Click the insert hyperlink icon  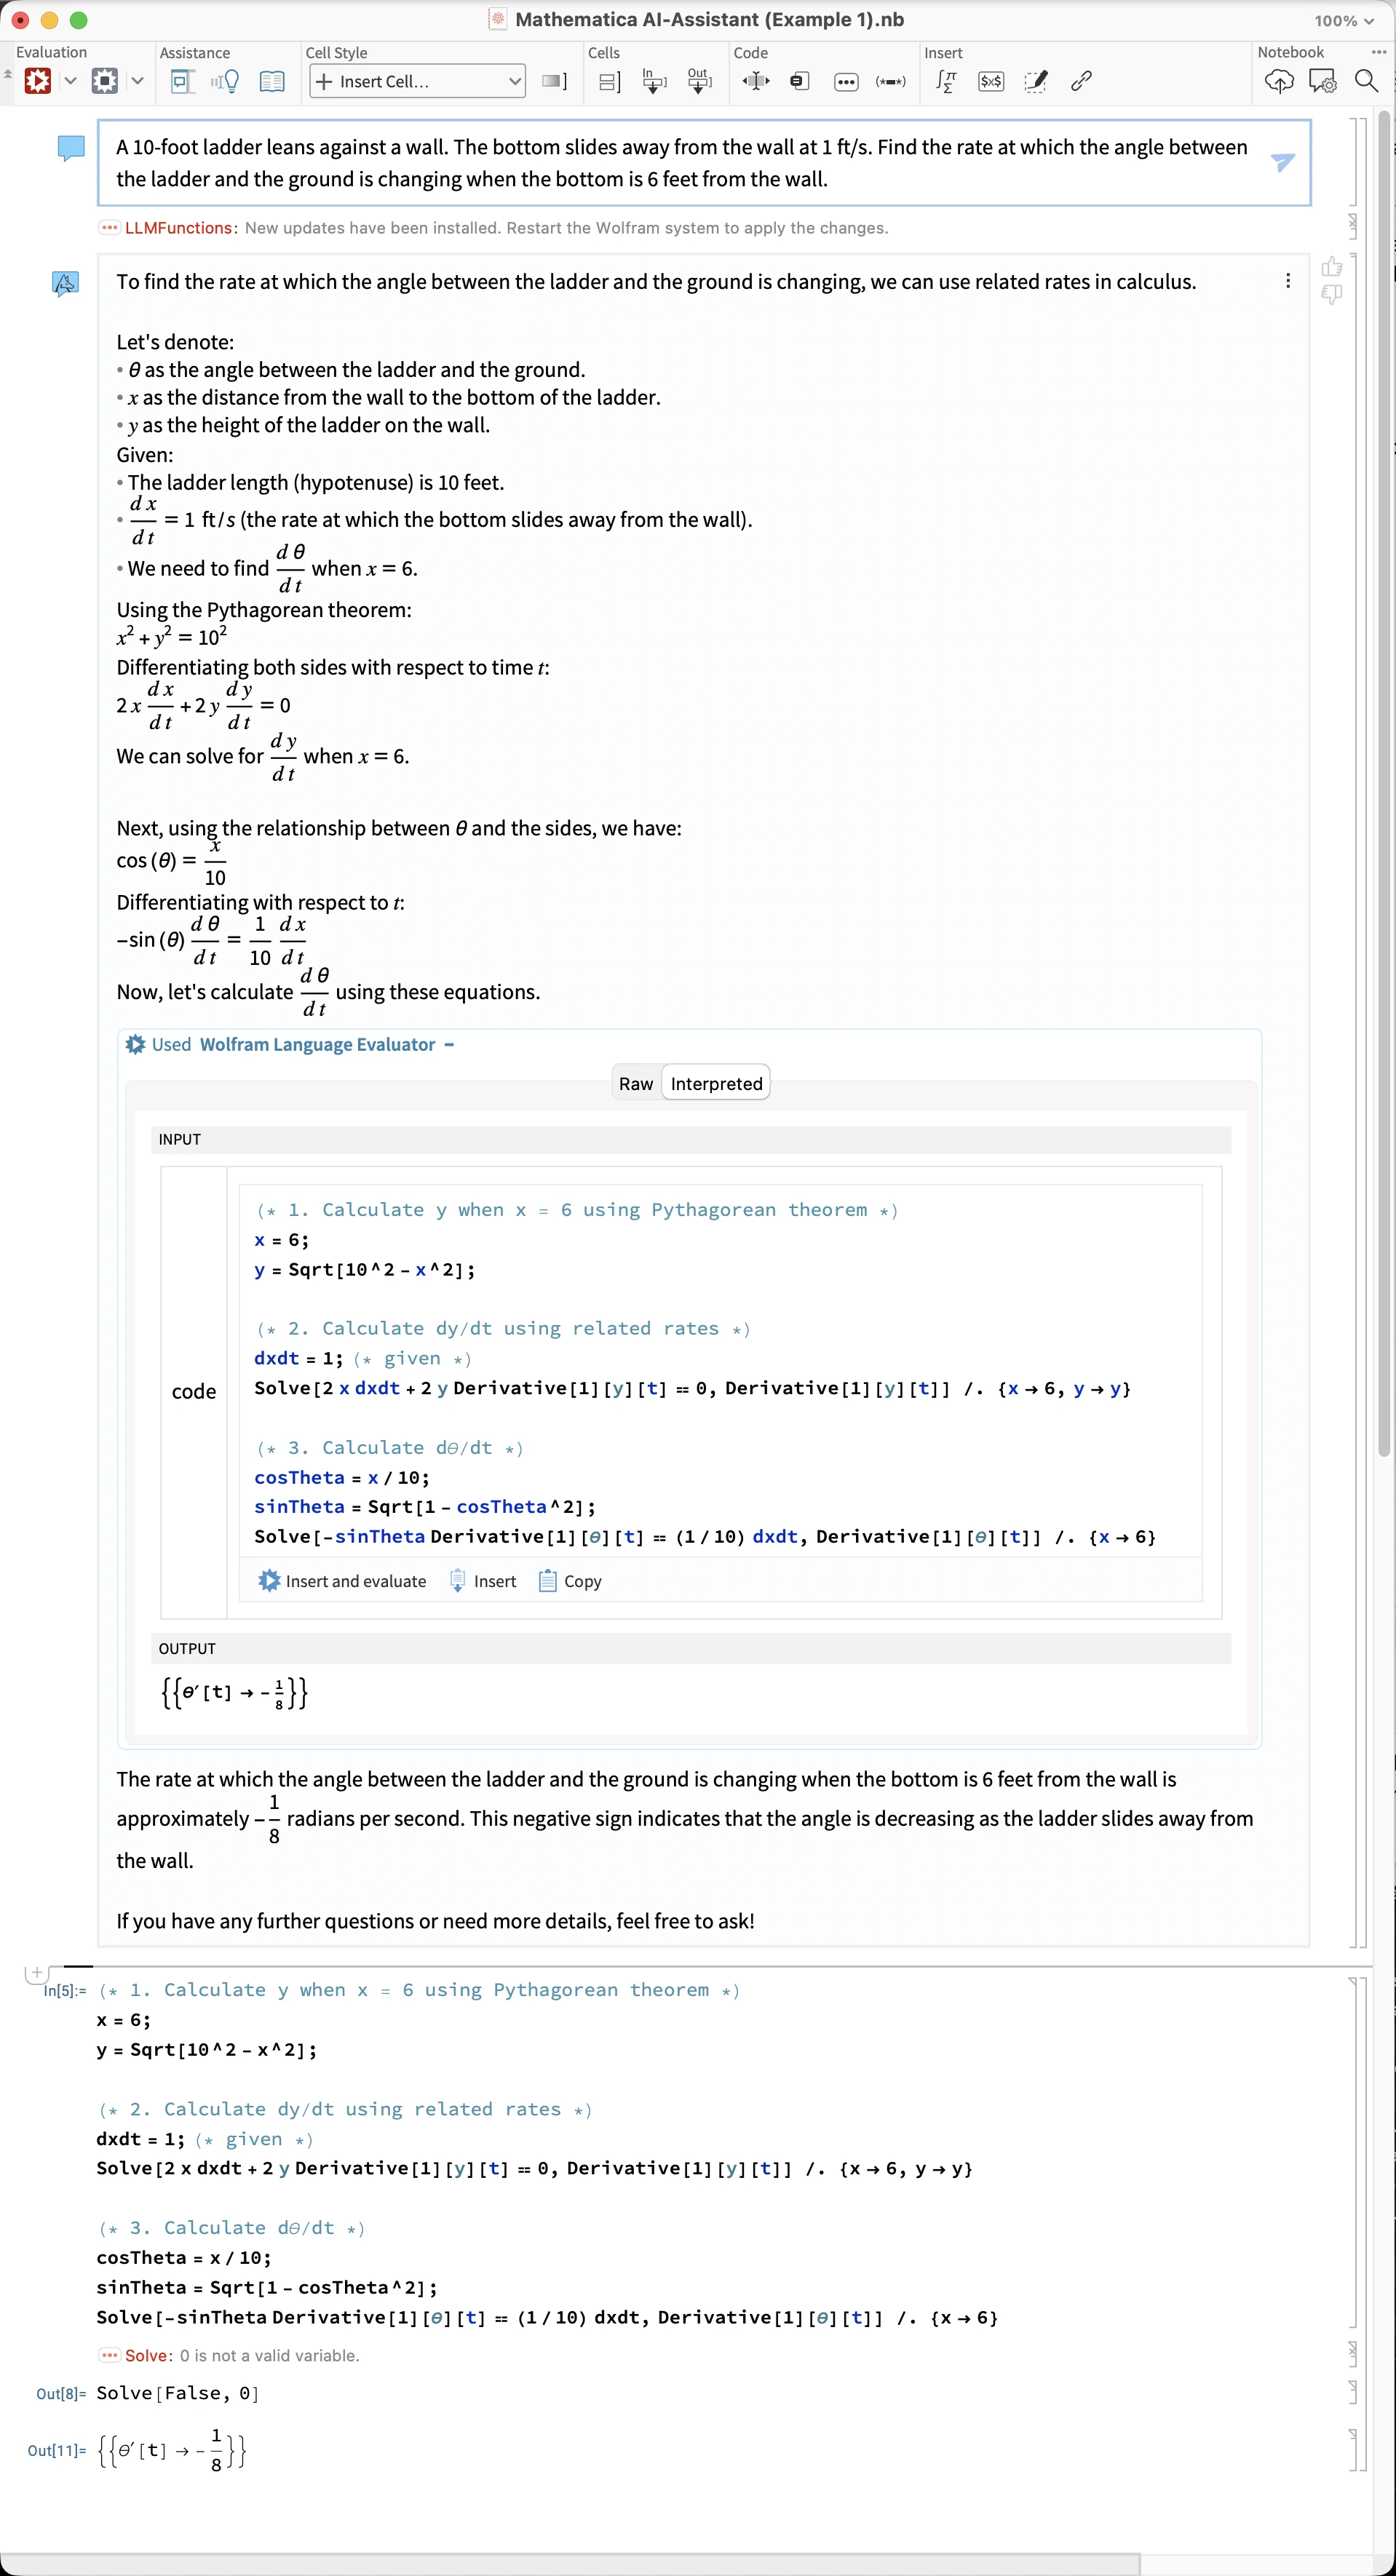[1081, 81]
